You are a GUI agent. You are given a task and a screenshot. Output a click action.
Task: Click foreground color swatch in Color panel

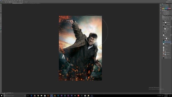(162, 5)
